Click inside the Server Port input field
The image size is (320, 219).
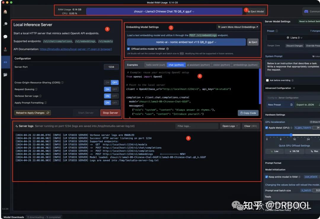(111, 67)
